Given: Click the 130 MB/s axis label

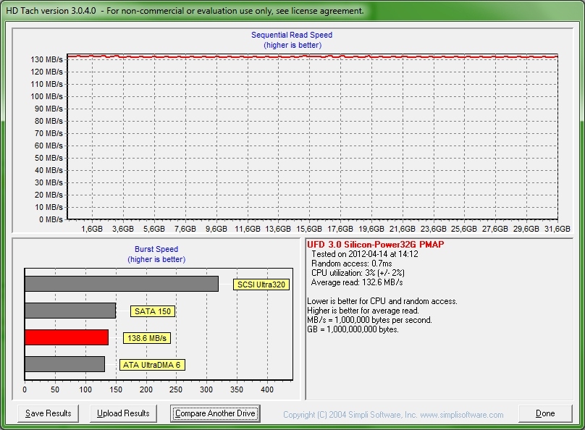Looking at the screenshot, I should pos(46,59).
